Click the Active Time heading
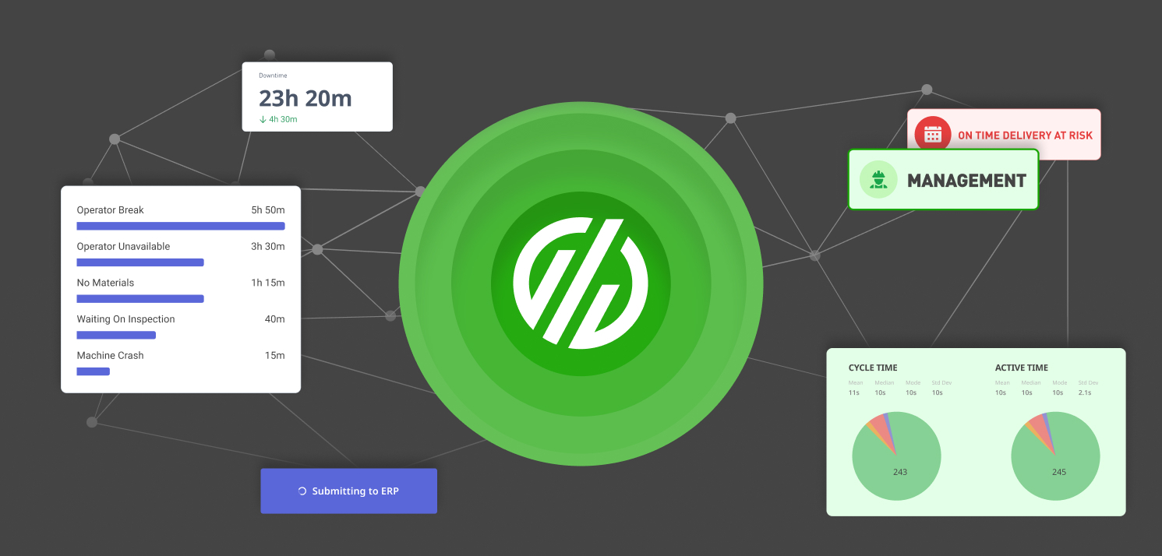 [1021, 368]
